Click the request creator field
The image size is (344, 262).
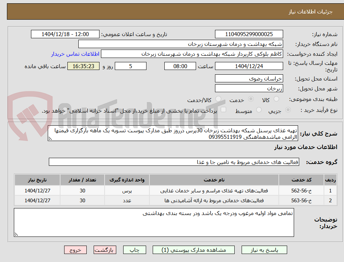(192, 54)
